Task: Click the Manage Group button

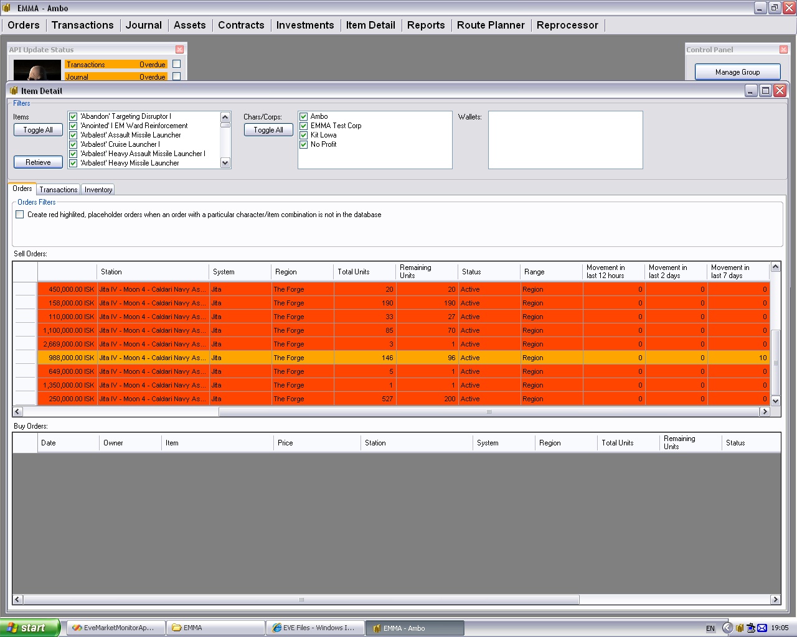Action: click(x=737, y=72)
